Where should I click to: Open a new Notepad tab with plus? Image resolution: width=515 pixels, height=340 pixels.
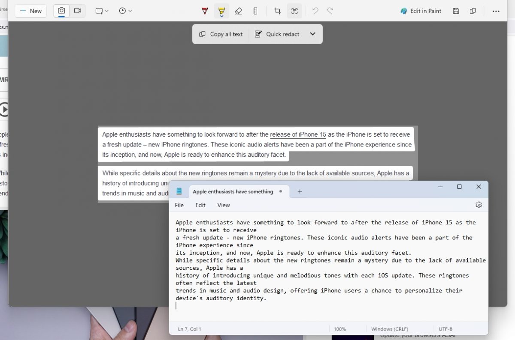pos(300,191)
